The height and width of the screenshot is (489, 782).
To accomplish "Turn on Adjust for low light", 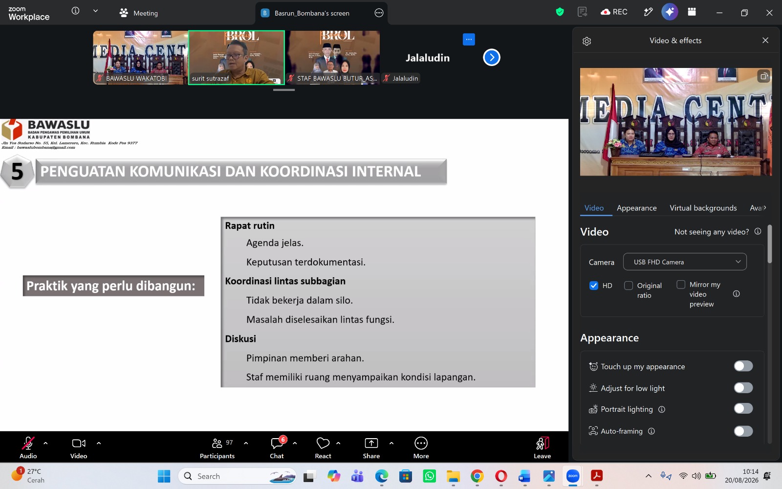I will [743, 388].
